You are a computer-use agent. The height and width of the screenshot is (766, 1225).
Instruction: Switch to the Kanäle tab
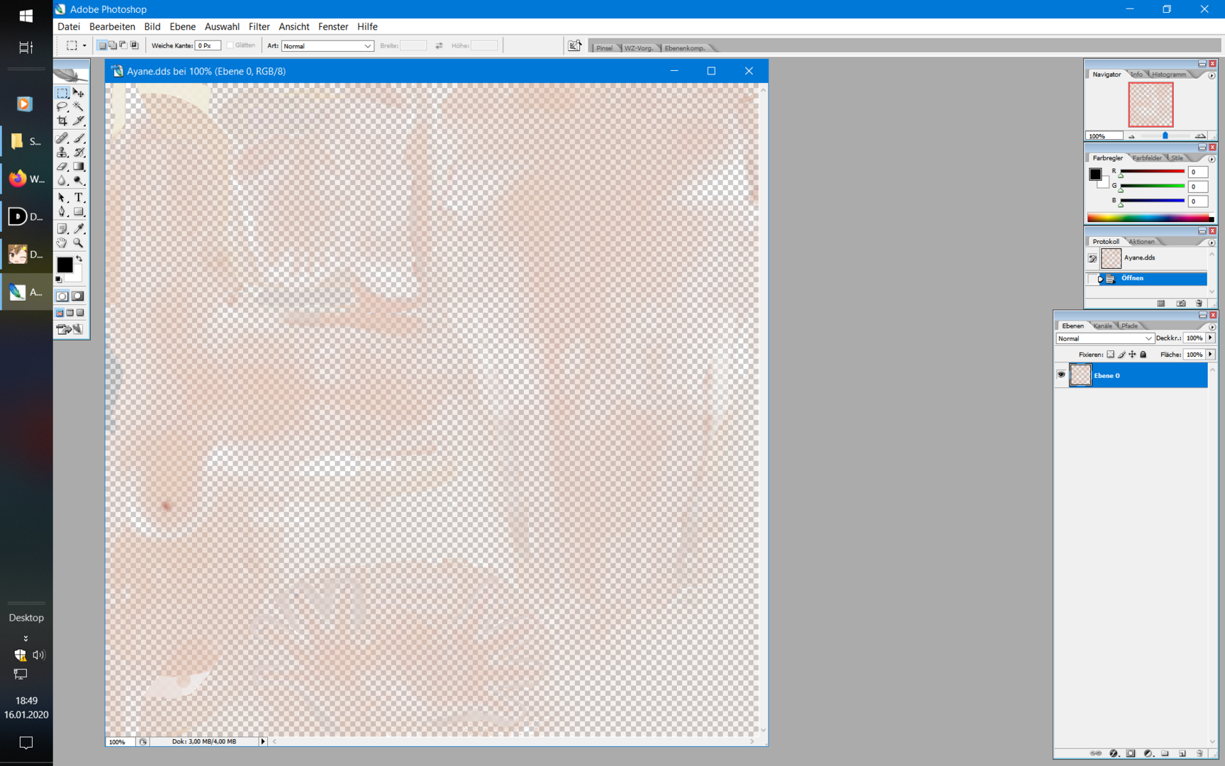click(1103, 326)
